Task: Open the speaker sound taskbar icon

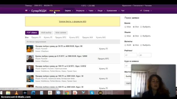Action: click(x=58, y=93)
